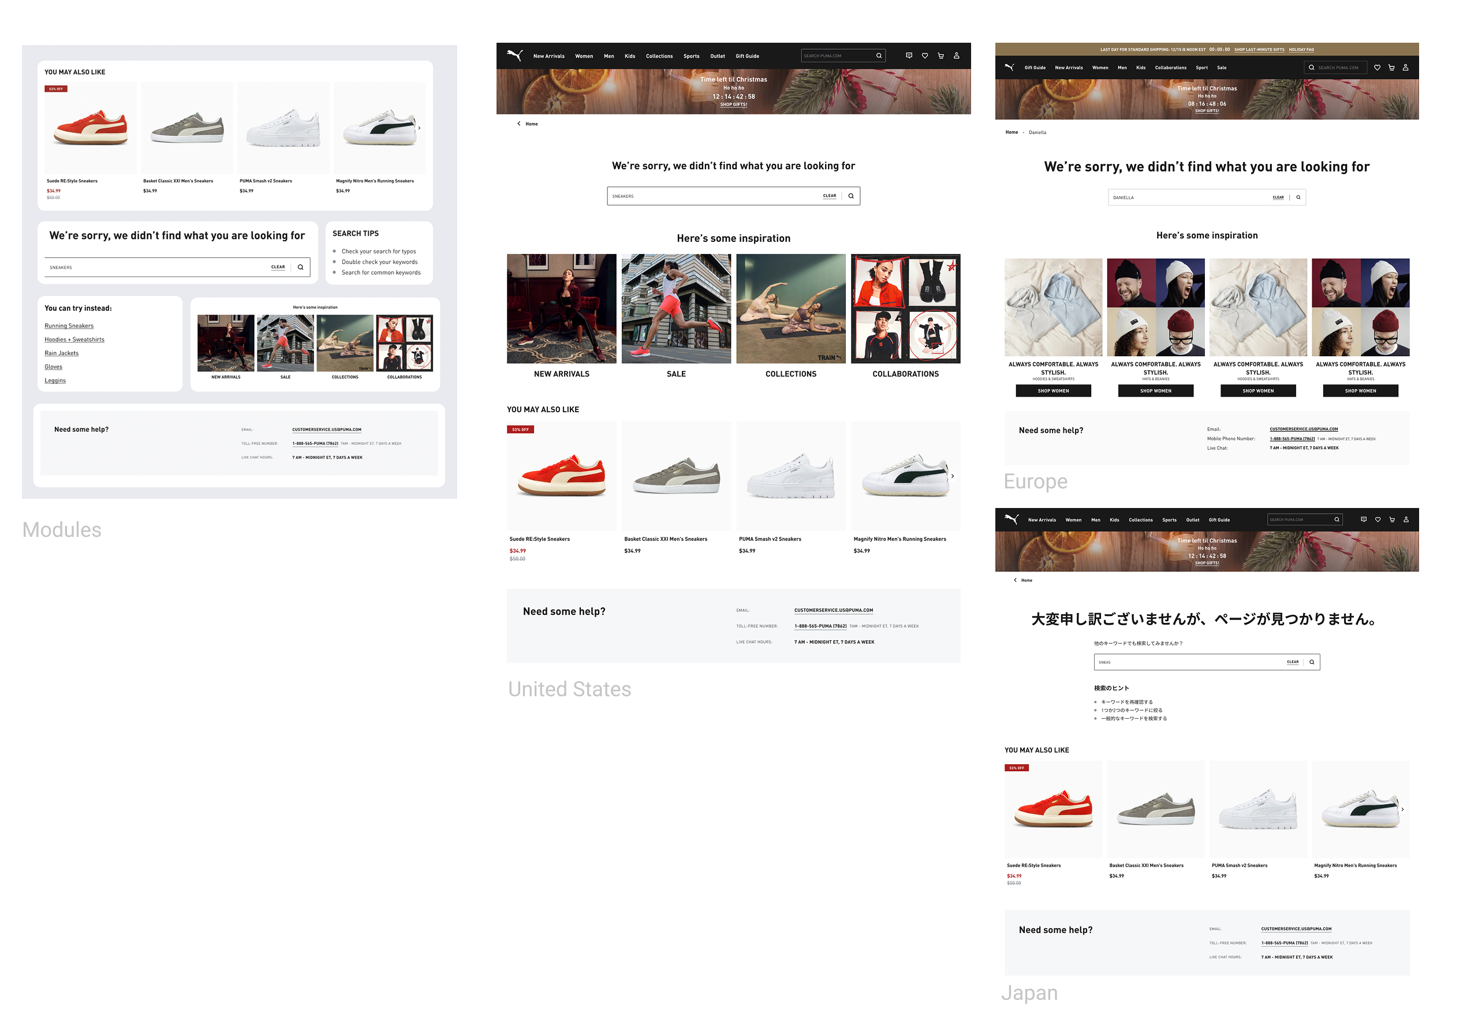The width and height of the screenshot is (1478, 1016).
Task: Open the Suede RE:Style Sneakers product in United States
Action: 561,491
